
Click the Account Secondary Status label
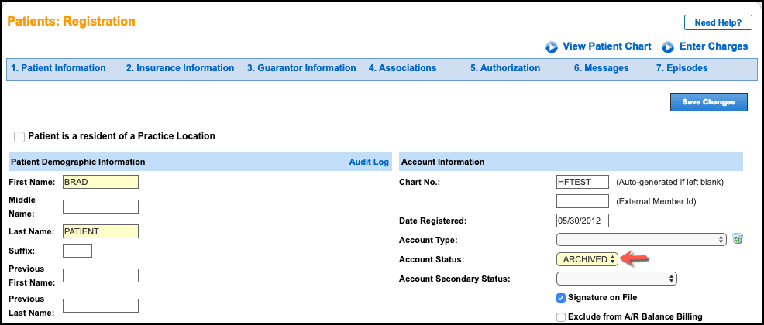pos(454,279)
